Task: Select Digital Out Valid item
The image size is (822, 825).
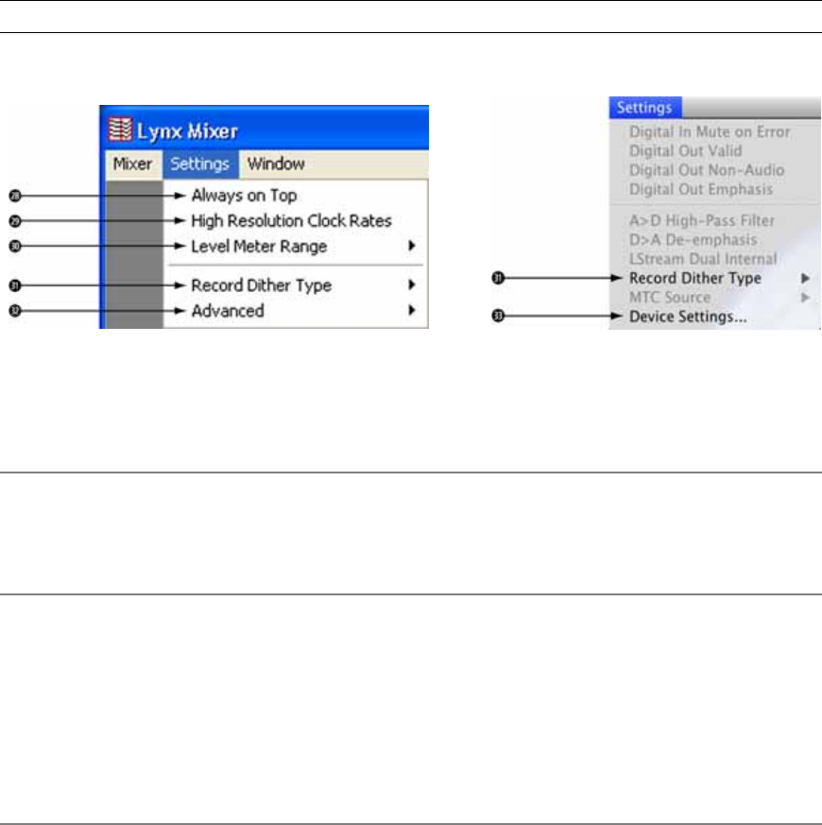Action: point(686,151)
